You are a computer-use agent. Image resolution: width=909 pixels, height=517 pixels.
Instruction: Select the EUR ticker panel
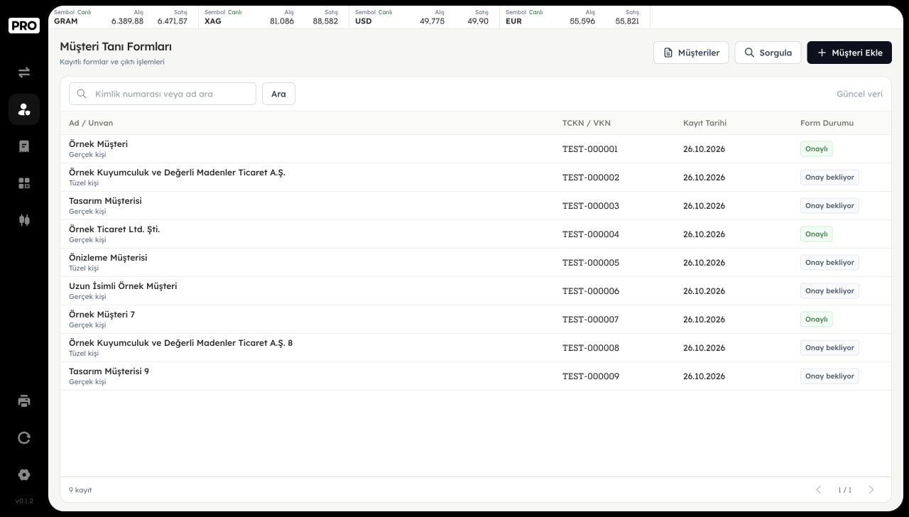[x=575, y=17]
